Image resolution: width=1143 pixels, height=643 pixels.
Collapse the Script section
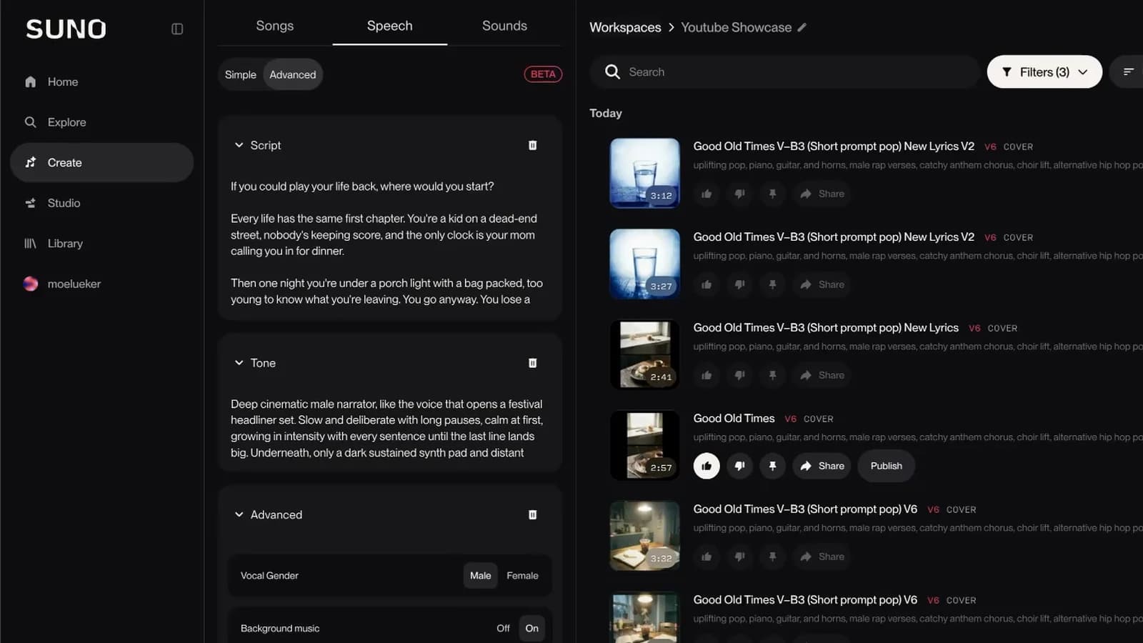click(x=239, y=145)
